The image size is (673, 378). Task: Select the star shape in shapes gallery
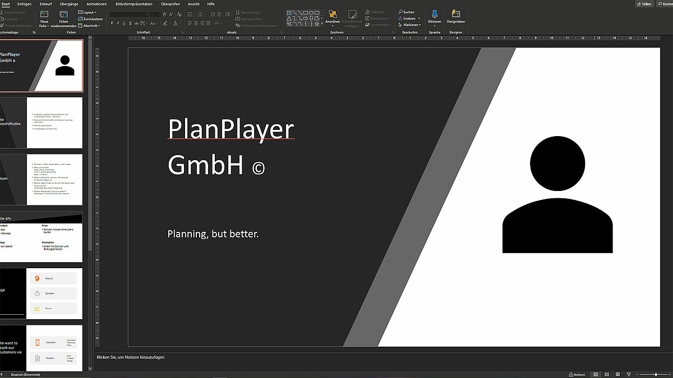[317, 24]
